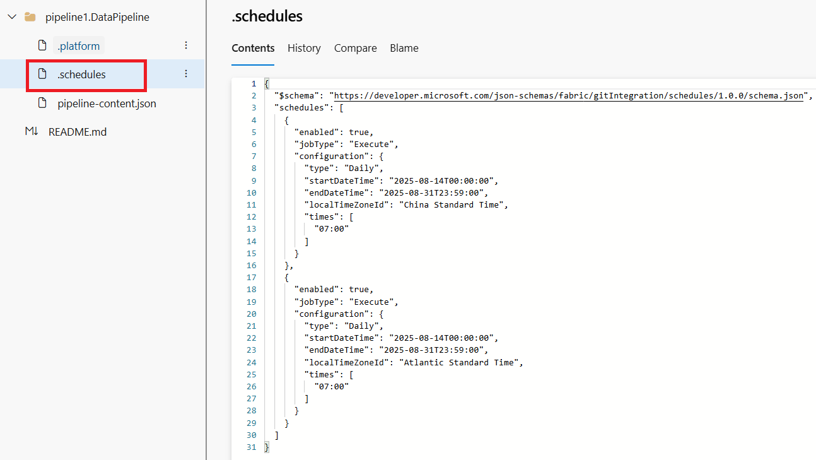Switch to the Blame tab
The width and height of the screenshot is (816, 460).
click(404, 48)
